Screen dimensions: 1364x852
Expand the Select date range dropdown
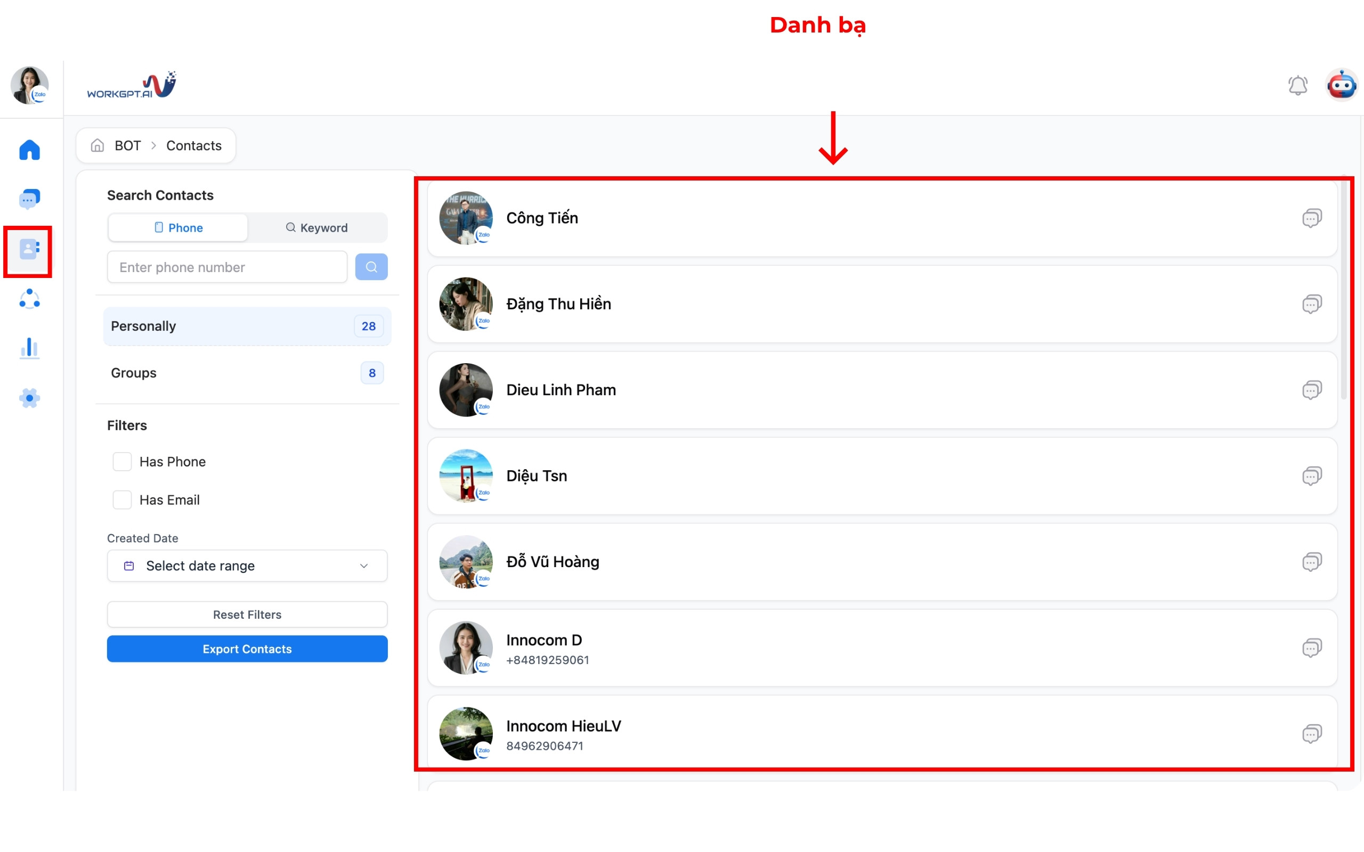point(247,566)
